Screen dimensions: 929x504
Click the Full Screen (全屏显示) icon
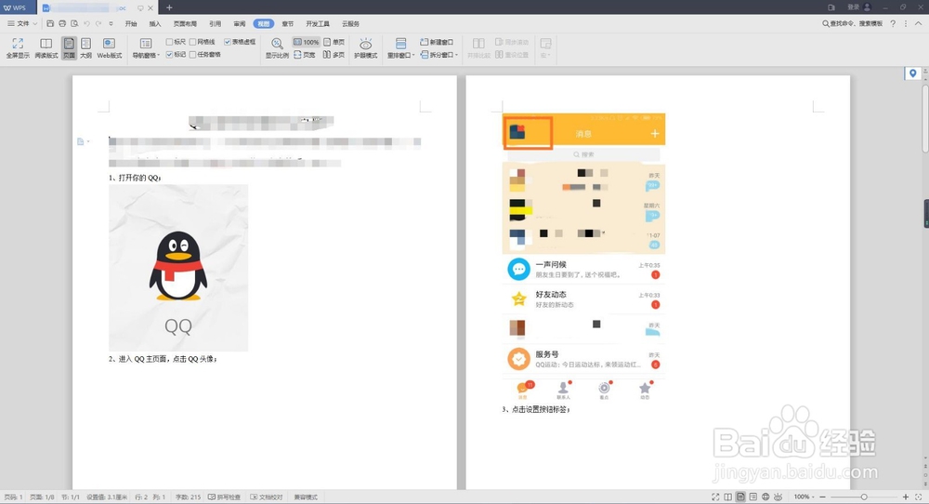tap(18, 47)
